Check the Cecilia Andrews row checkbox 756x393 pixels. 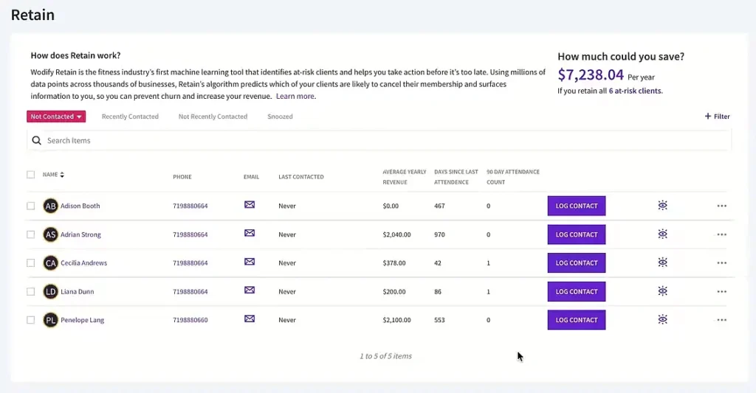[x=31, y=263]
